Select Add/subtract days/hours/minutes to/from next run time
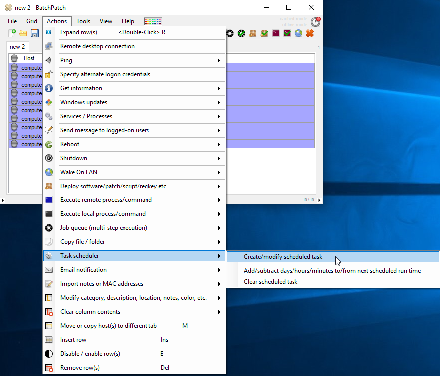The image size is (440, 376). pyautogui.click(x=333, y=271)
